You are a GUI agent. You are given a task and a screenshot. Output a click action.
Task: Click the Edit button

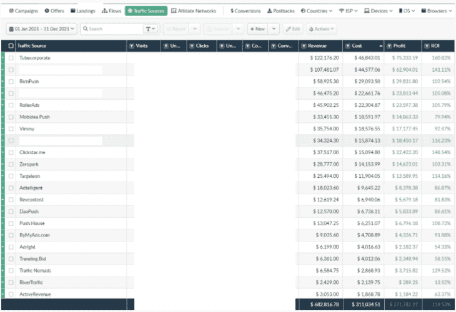point(293,29)
